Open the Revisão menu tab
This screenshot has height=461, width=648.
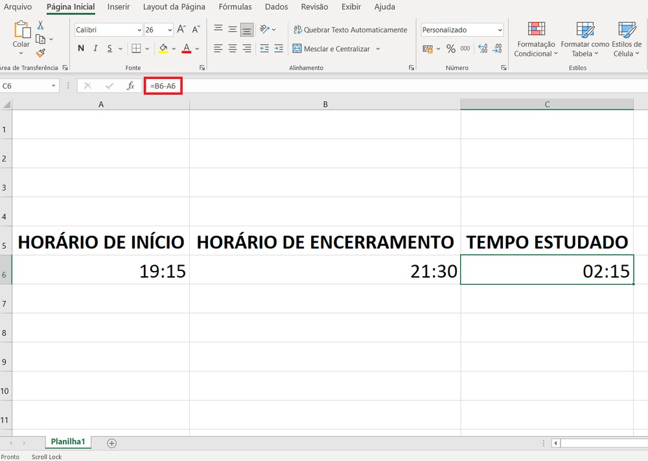tap(314, 7)
